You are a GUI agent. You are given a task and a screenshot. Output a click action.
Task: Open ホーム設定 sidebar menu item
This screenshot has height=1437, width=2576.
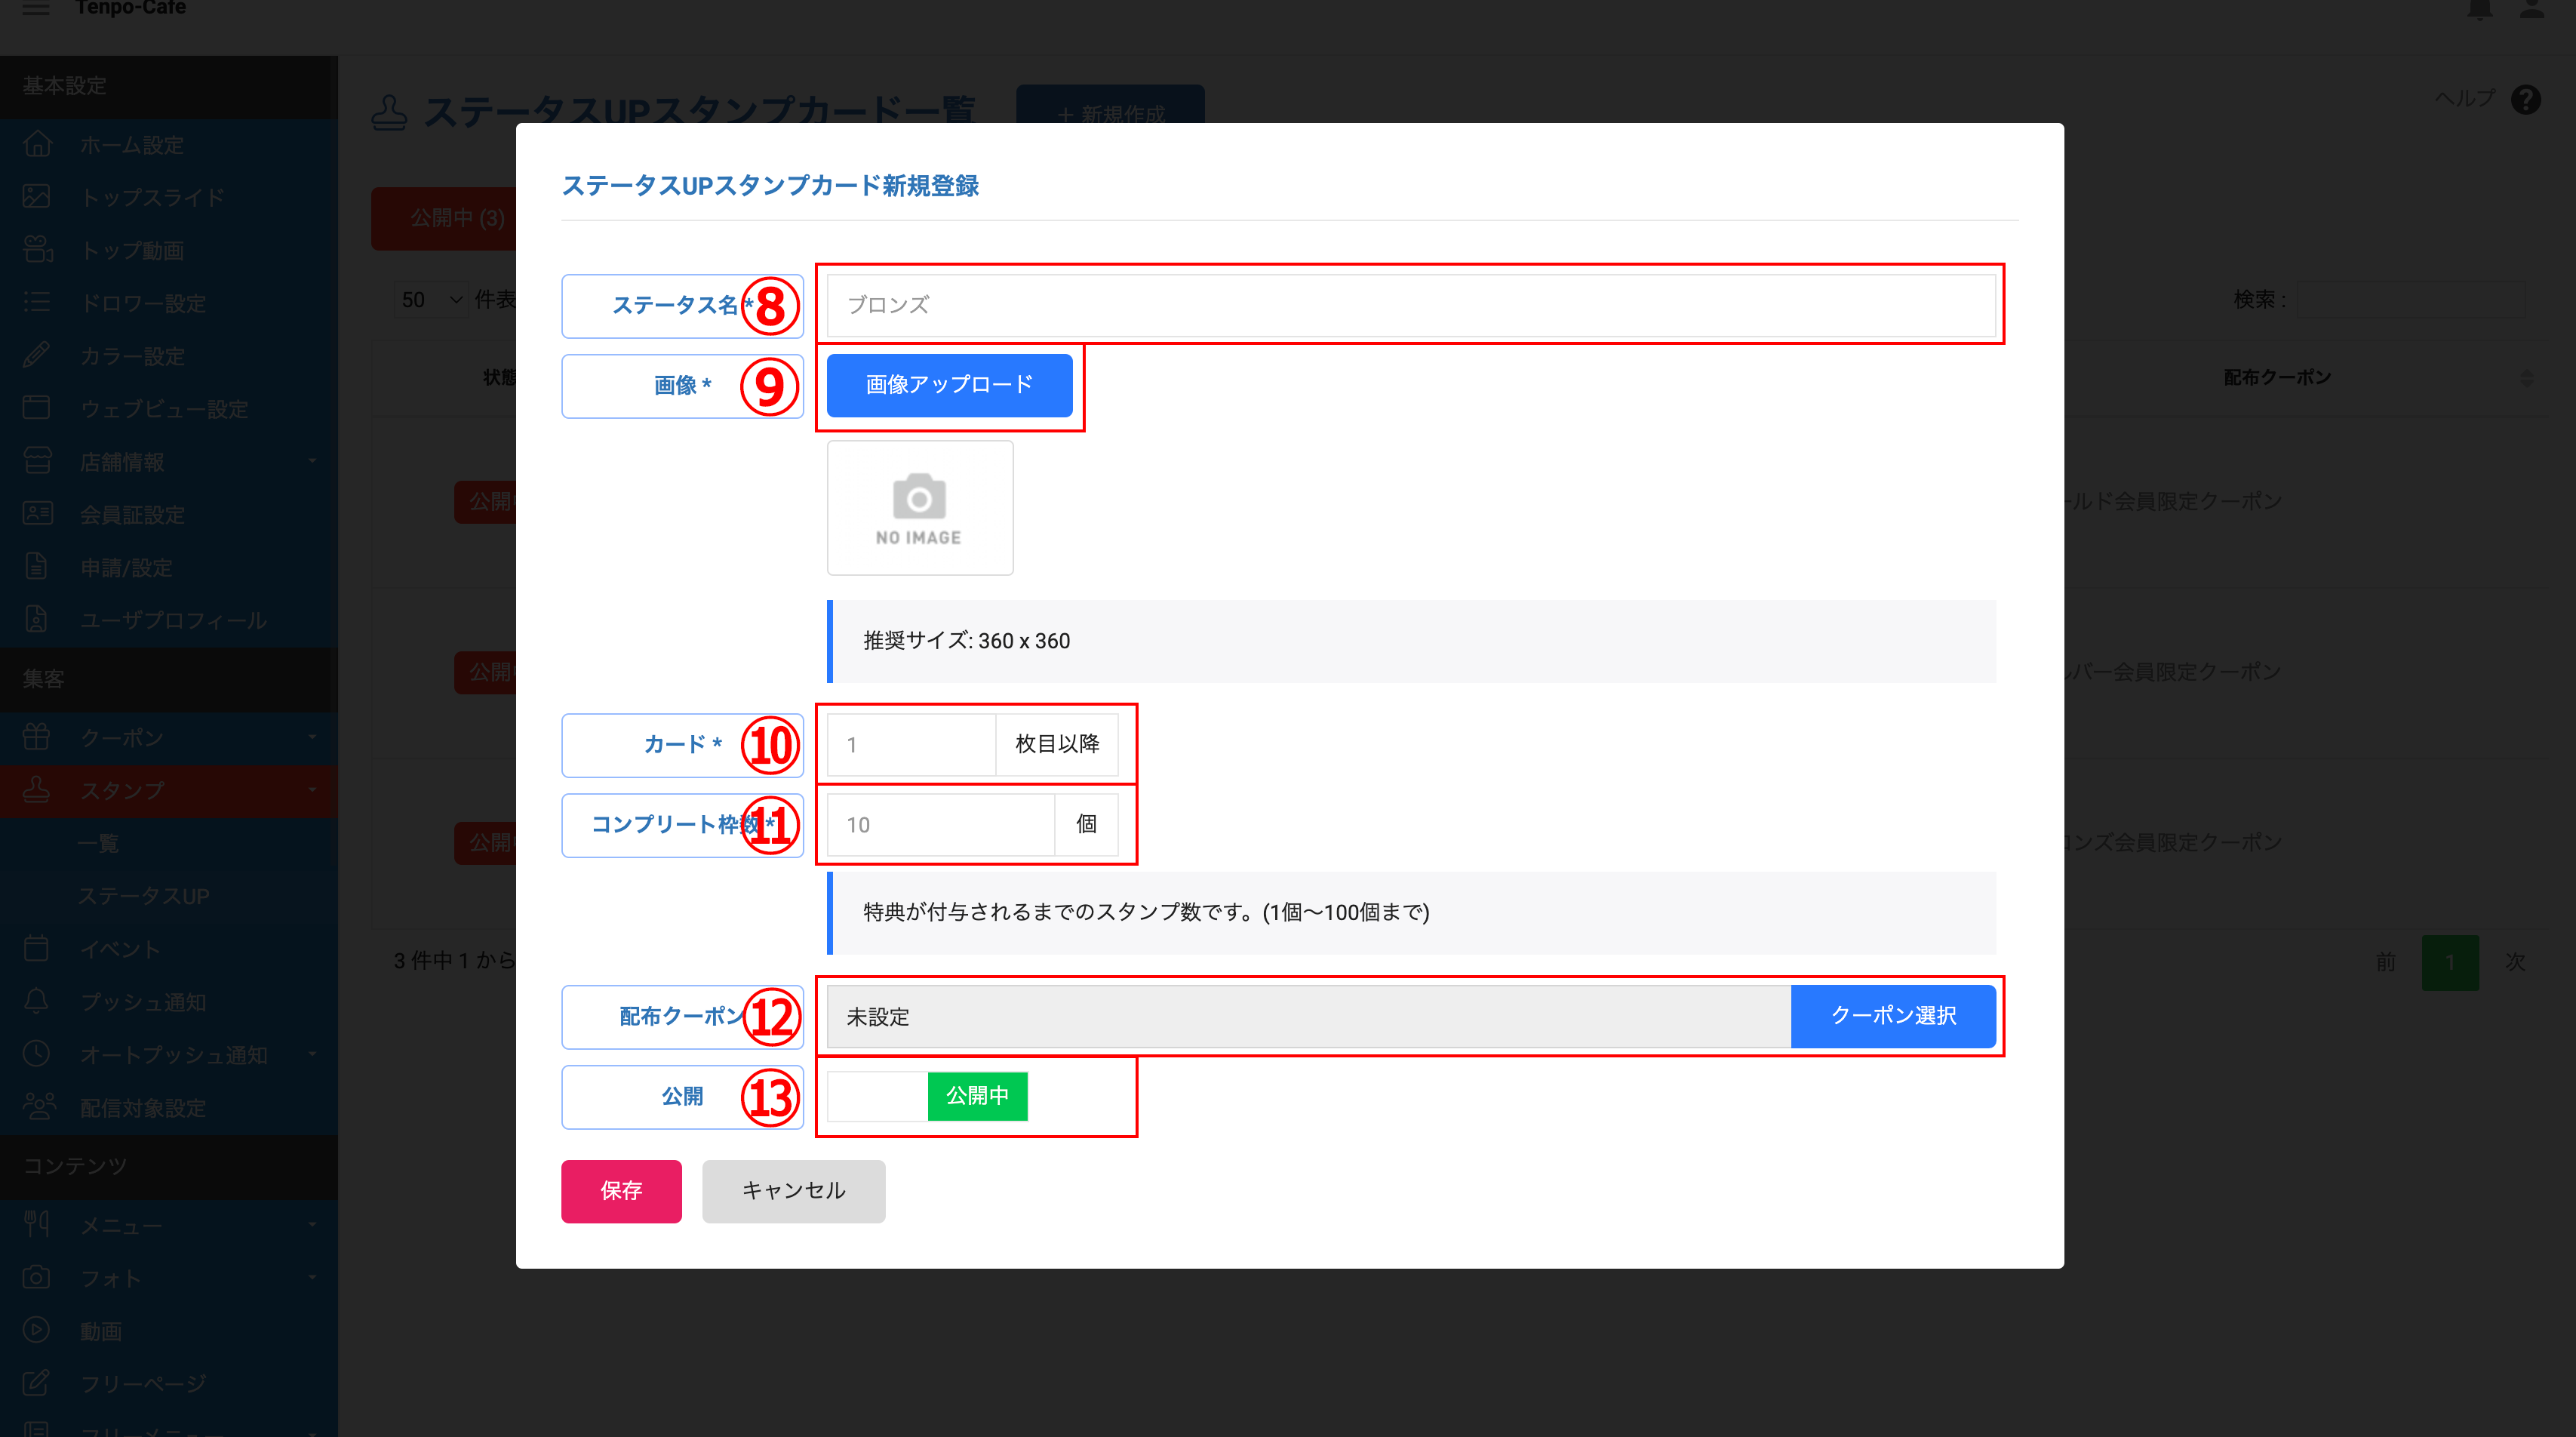point(169,145)
